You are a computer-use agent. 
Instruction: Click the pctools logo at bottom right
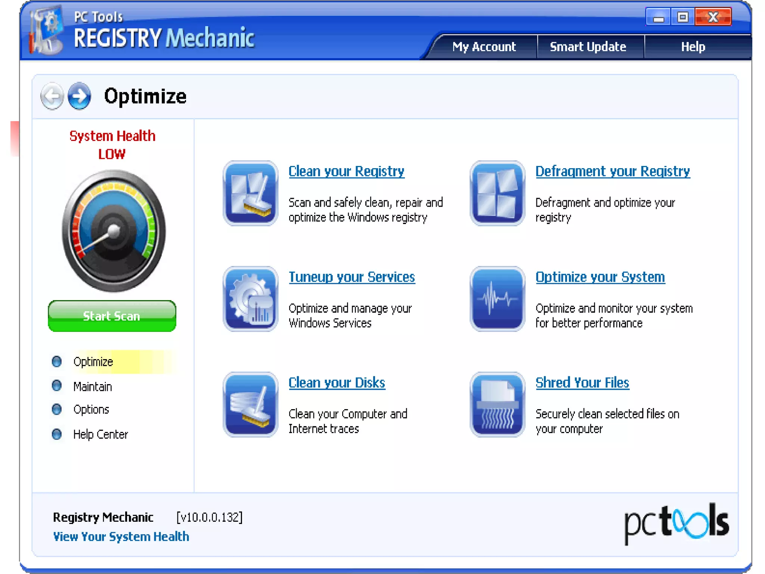[x=676, y=522]
